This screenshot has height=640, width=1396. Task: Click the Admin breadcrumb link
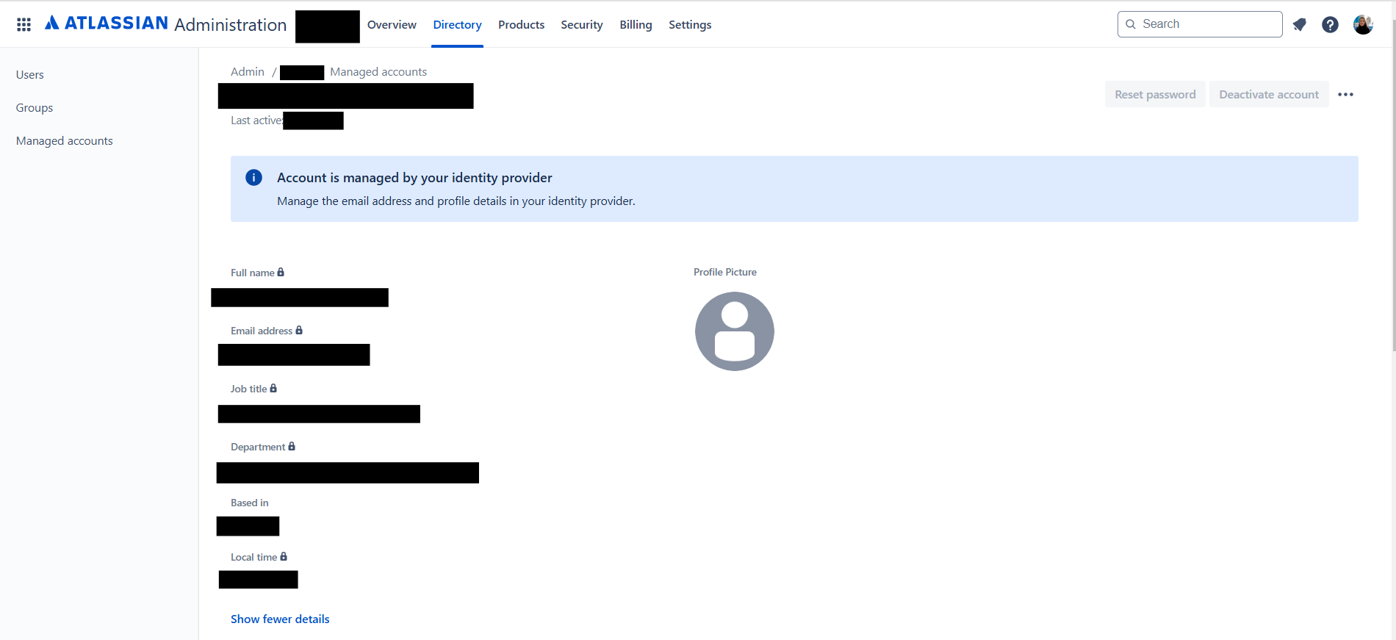[x=248, y=71]
